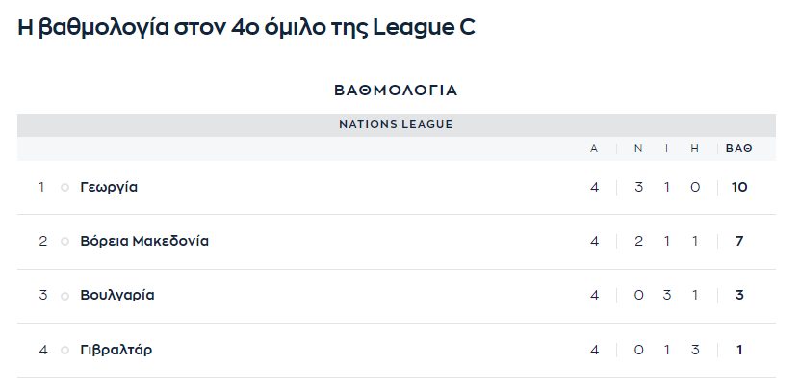
Task: Select the Γιβραλτάρ team name
Action: pos(116,350)
